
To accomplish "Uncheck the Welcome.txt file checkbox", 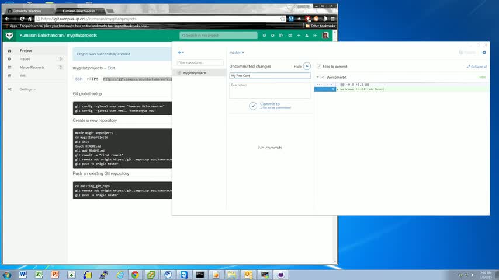I will tap(323, 77).
